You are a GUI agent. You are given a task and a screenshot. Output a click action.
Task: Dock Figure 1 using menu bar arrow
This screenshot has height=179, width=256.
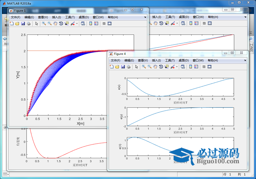click(145, 17)
